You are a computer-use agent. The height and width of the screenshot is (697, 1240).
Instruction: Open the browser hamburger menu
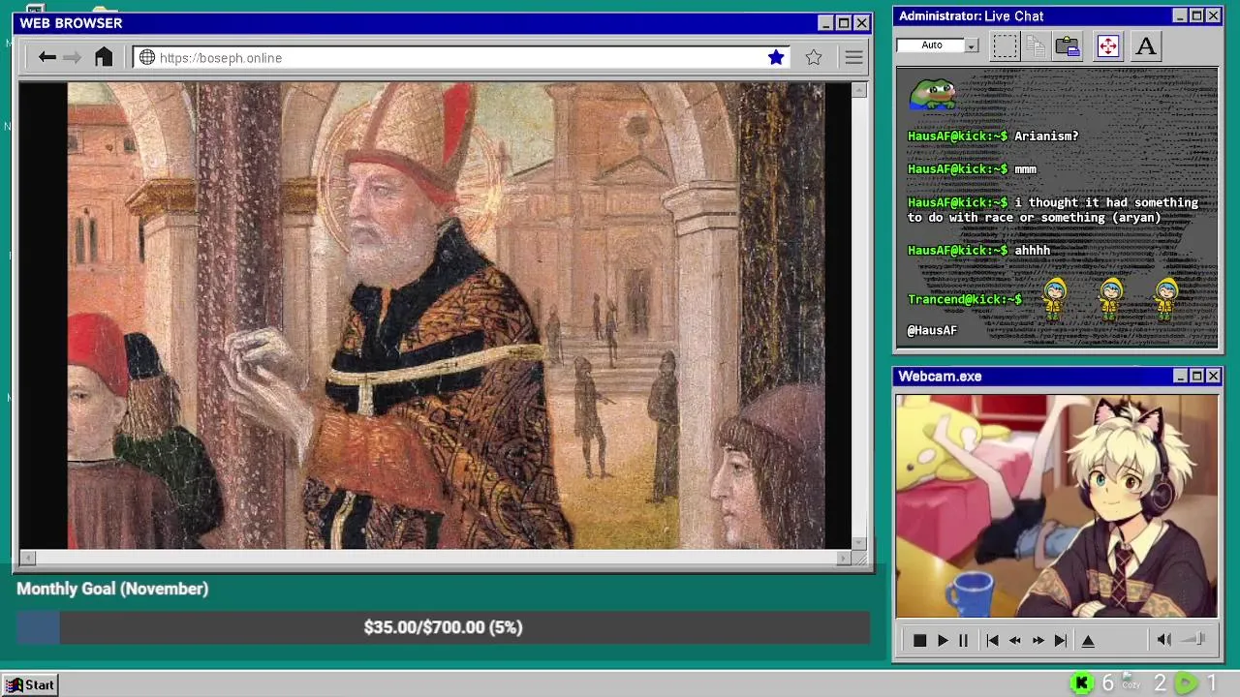point(853,57)
